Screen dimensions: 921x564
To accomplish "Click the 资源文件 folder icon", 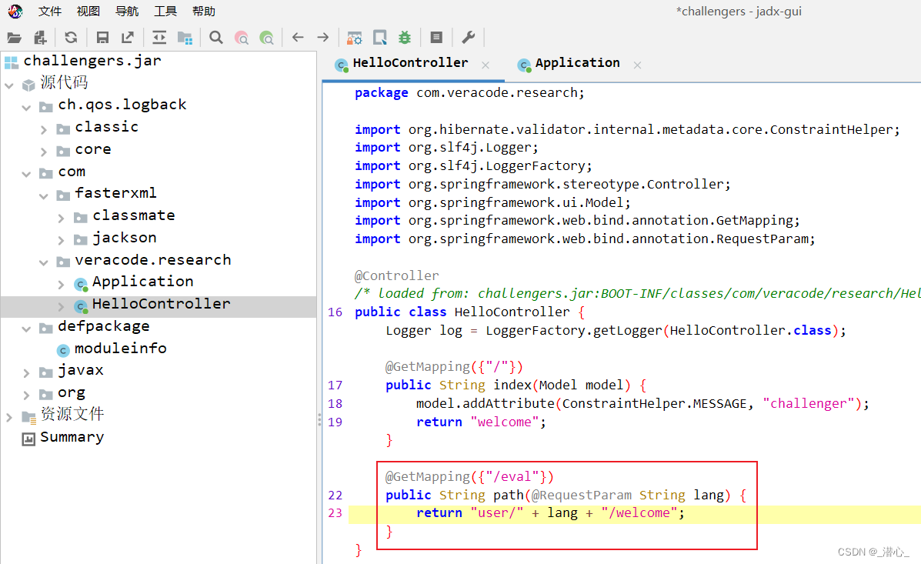I will 28,417.
